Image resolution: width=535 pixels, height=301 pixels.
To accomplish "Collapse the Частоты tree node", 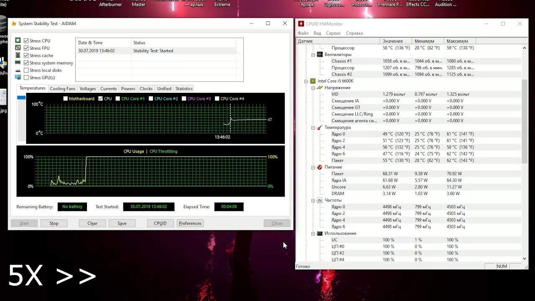I will [x=313, y=200].
